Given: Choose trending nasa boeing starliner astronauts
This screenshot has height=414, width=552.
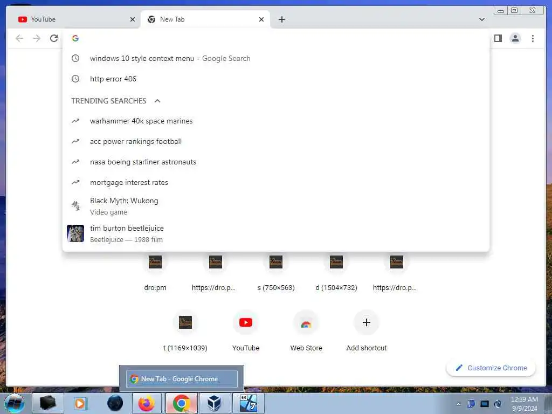Looking at the screenshot, I should click(x=275, y=162).
